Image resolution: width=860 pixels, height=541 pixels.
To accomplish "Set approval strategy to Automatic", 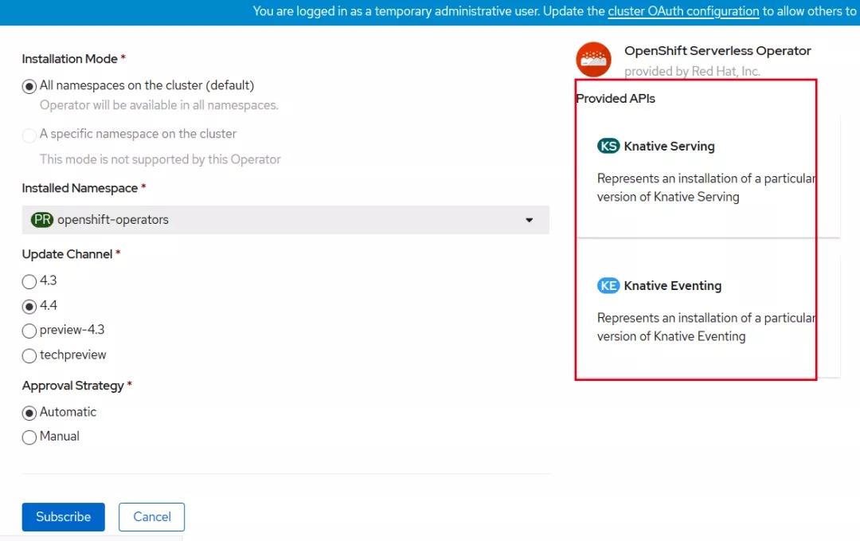I will click(x=29, y=413).
